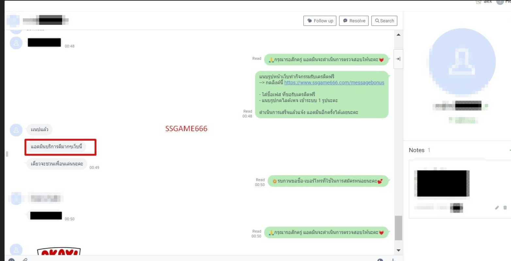Click the large contact profile picture

(462, 61)
